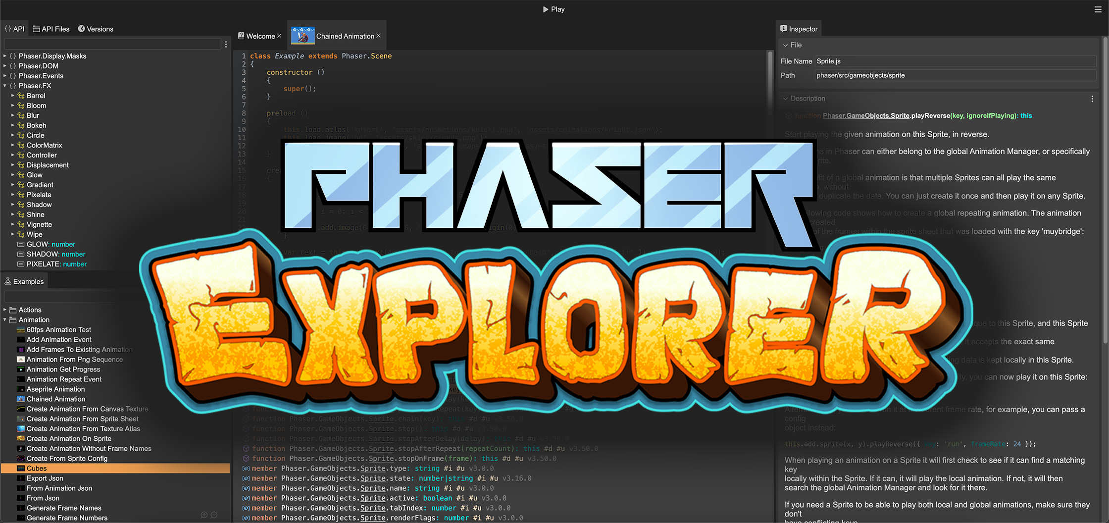This screenshot has width=1109, height=523.
Task: Open the 60fps Animation Test example
Action: click(x=58, y=329)
